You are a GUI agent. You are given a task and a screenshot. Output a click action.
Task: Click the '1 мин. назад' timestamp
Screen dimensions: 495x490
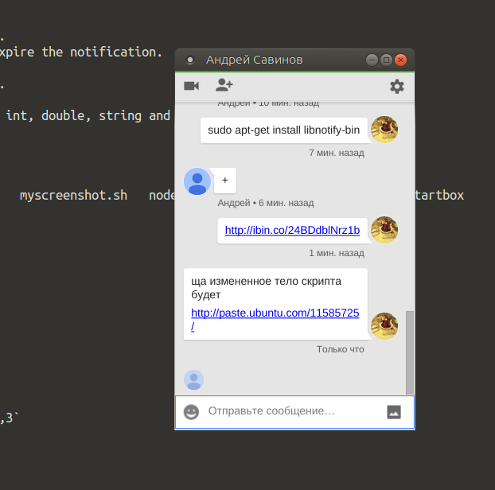click(337, 253)
